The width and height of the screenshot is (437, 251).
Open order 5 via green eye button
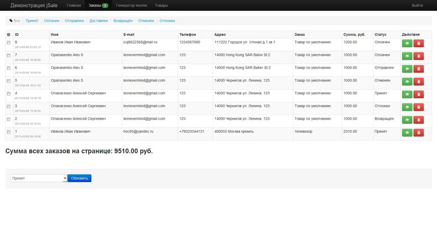tap(407, 82)
